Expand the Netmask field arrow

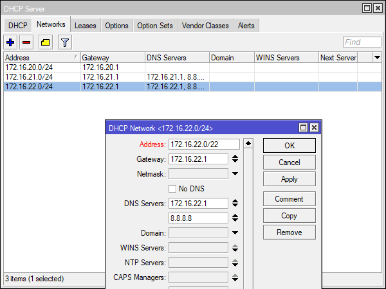point(235,174)
